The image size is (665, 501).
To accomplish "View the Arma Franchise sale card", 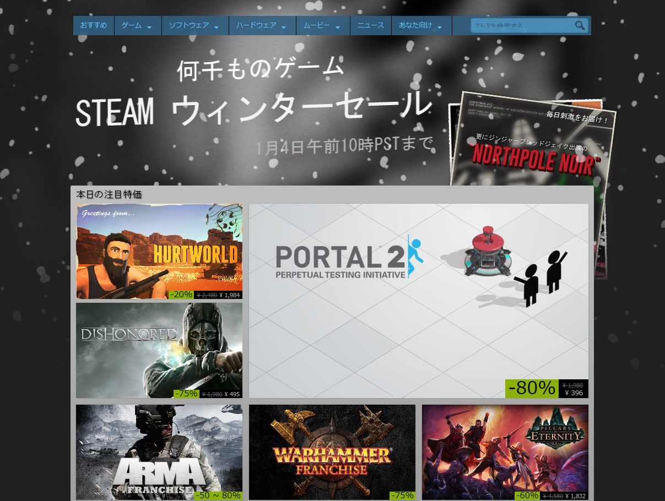I will tap(159, 453).
